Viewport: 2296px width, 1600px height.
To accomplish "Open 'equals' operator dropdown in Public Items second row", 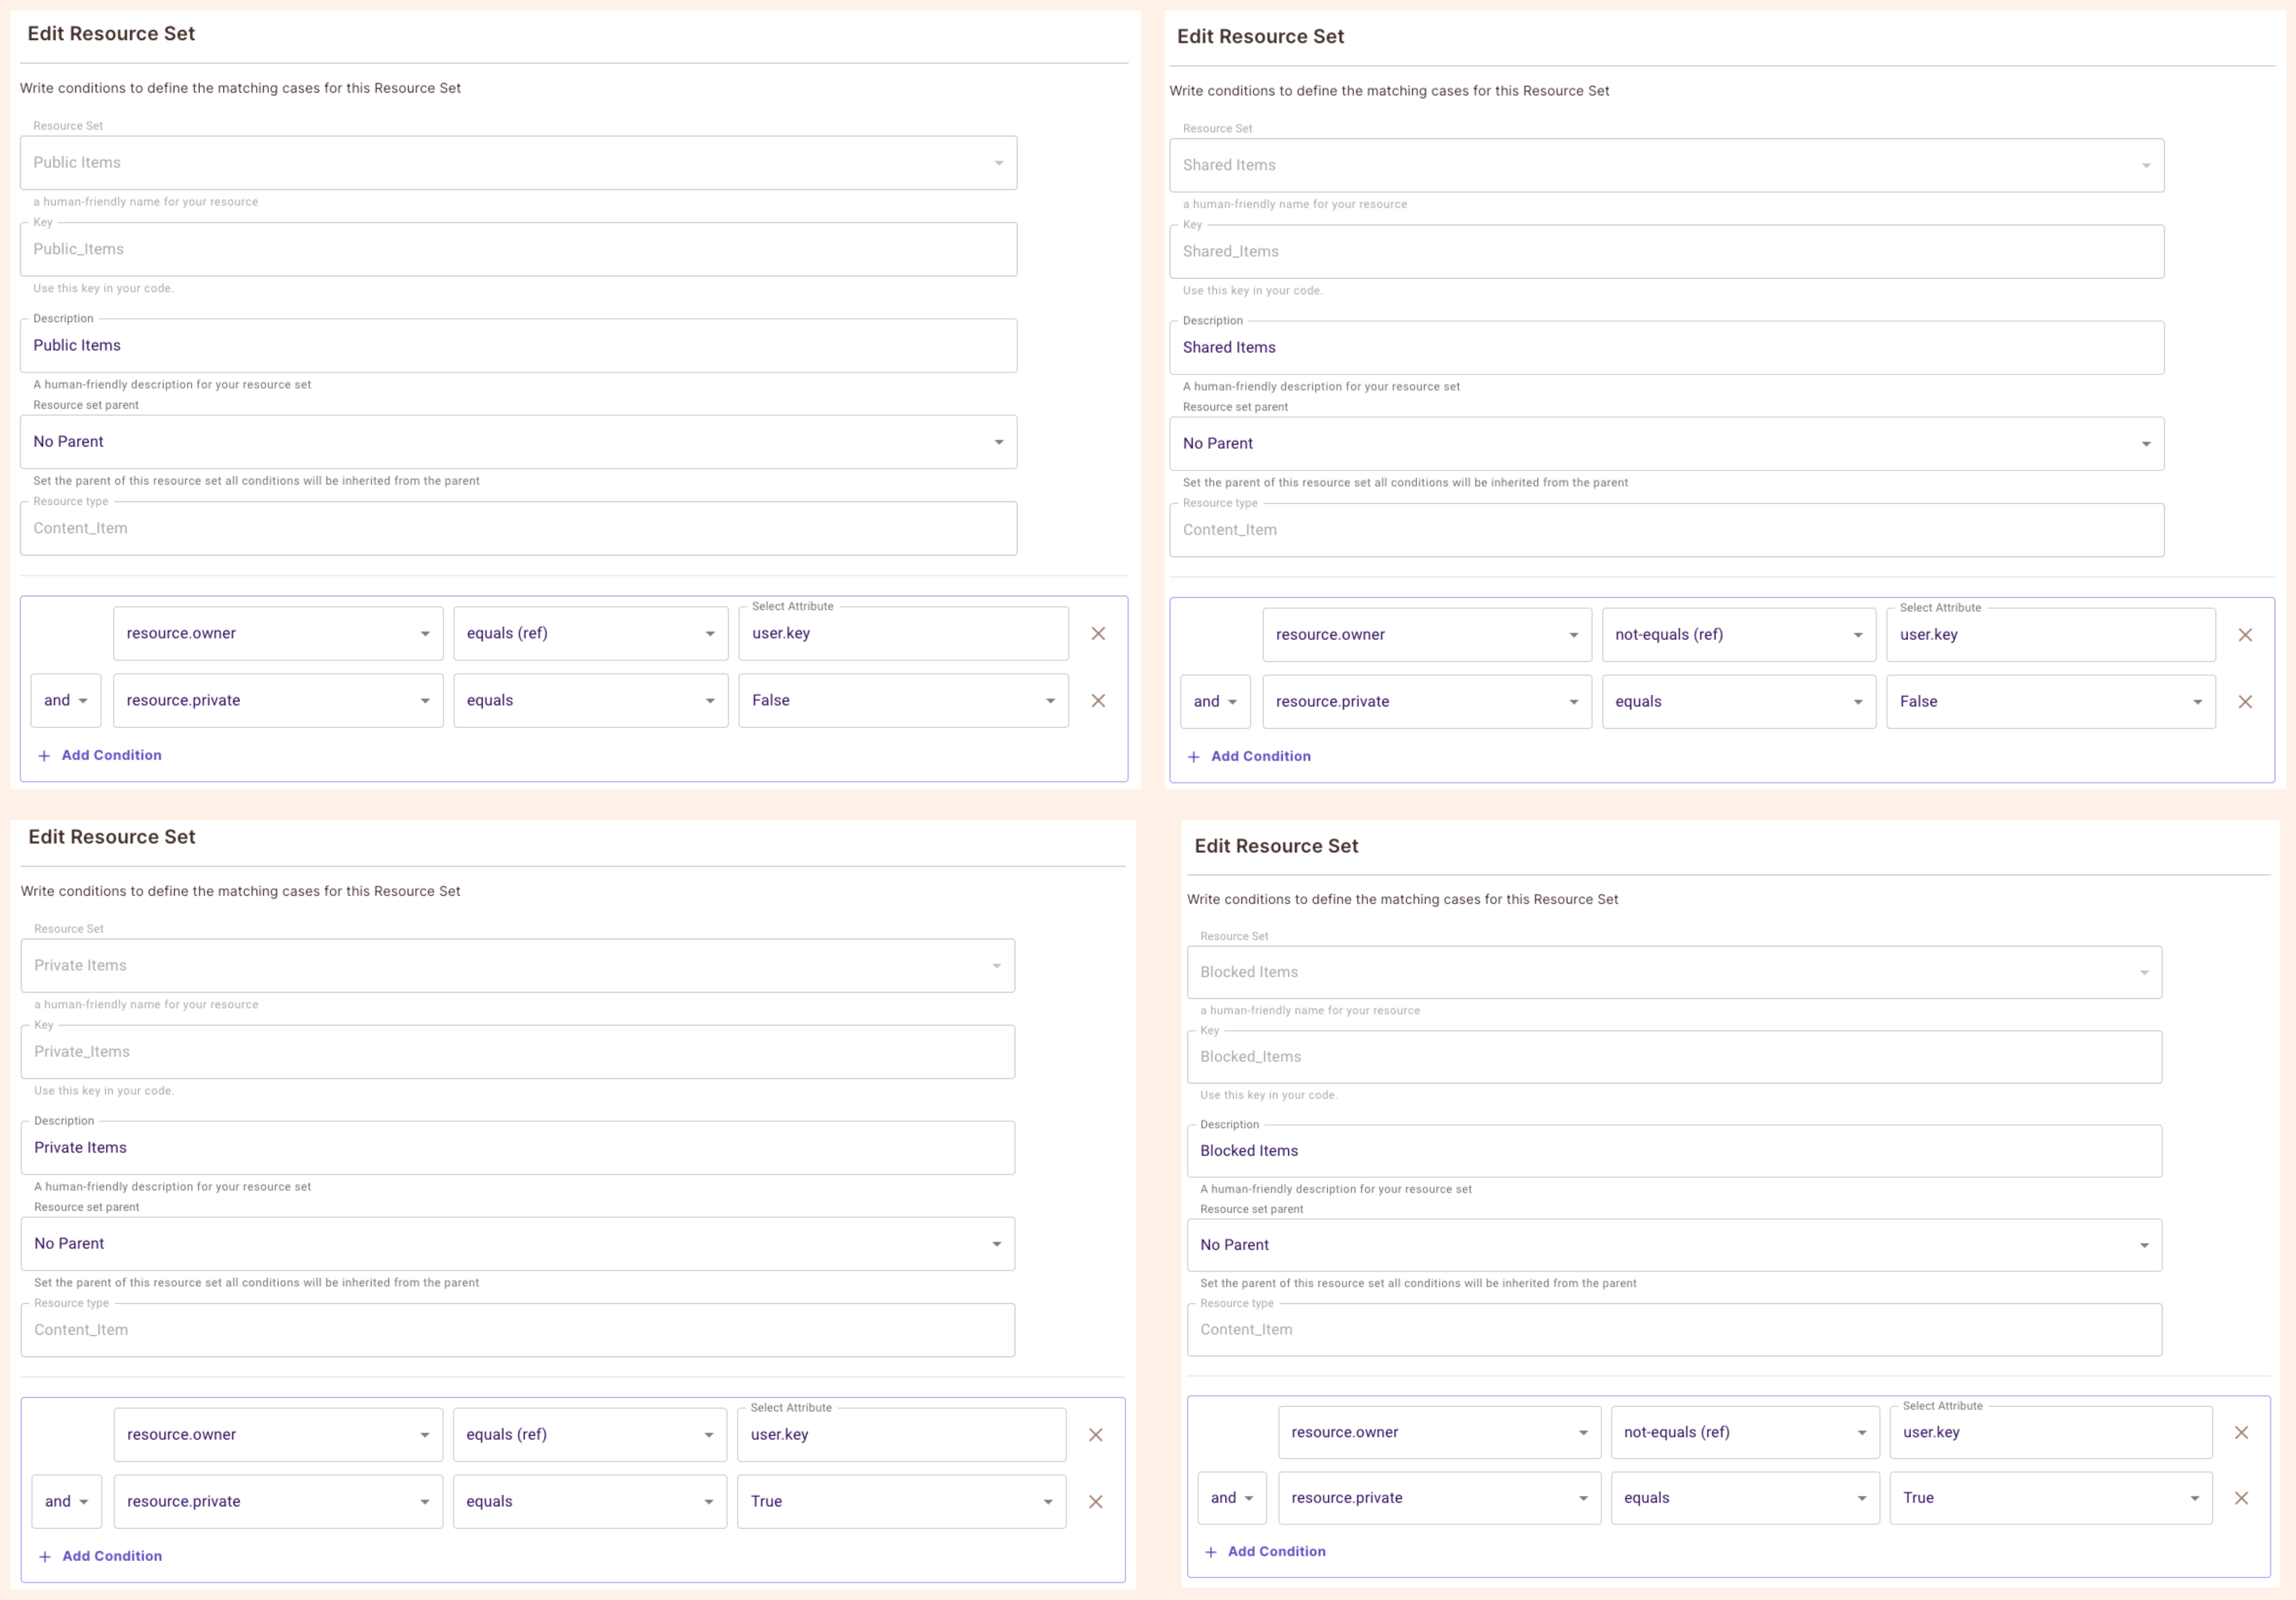I will pos(591,700).
